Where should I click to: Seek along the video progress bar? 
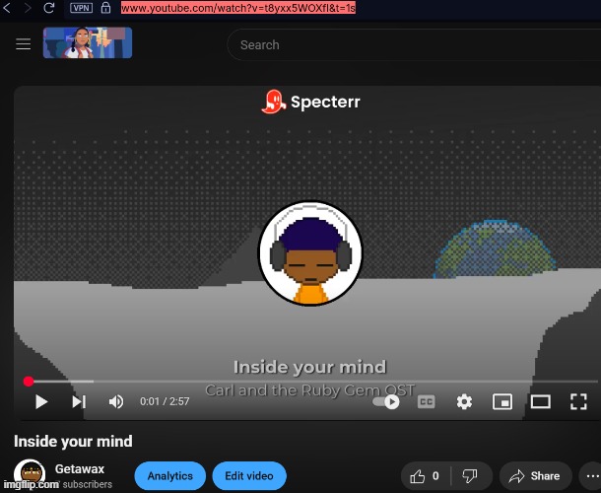(x=310, y=382)
